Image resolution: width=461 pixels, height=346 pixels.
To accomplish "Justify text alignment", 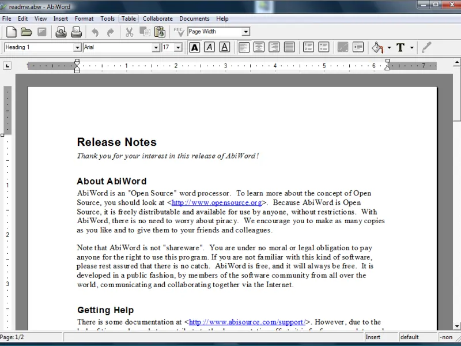I will pyautogui.click(x=289, y=47).
